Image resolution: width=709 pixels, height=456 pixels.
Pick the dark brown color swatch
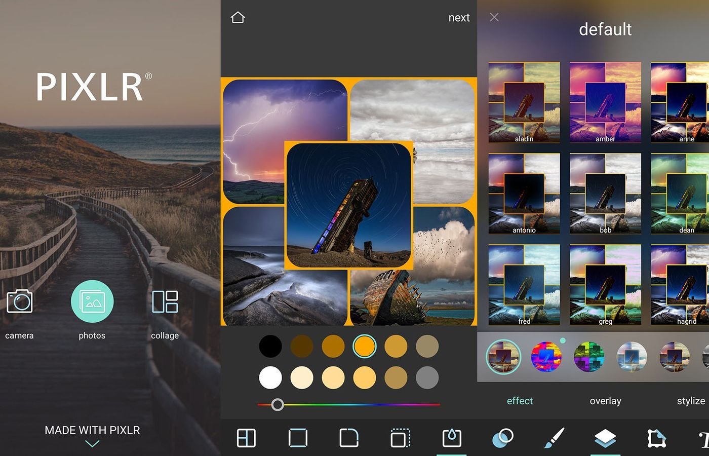[x=302, y=347]
